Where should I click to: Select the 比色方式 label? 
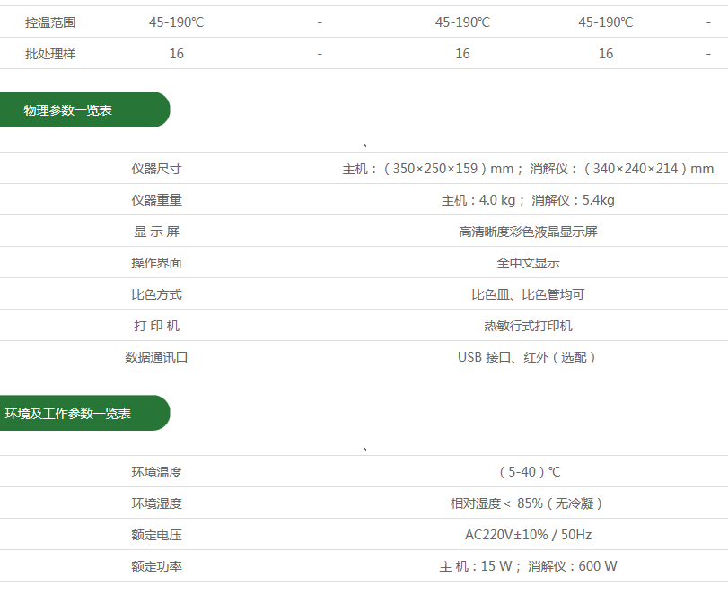click(x=156, y=294)
